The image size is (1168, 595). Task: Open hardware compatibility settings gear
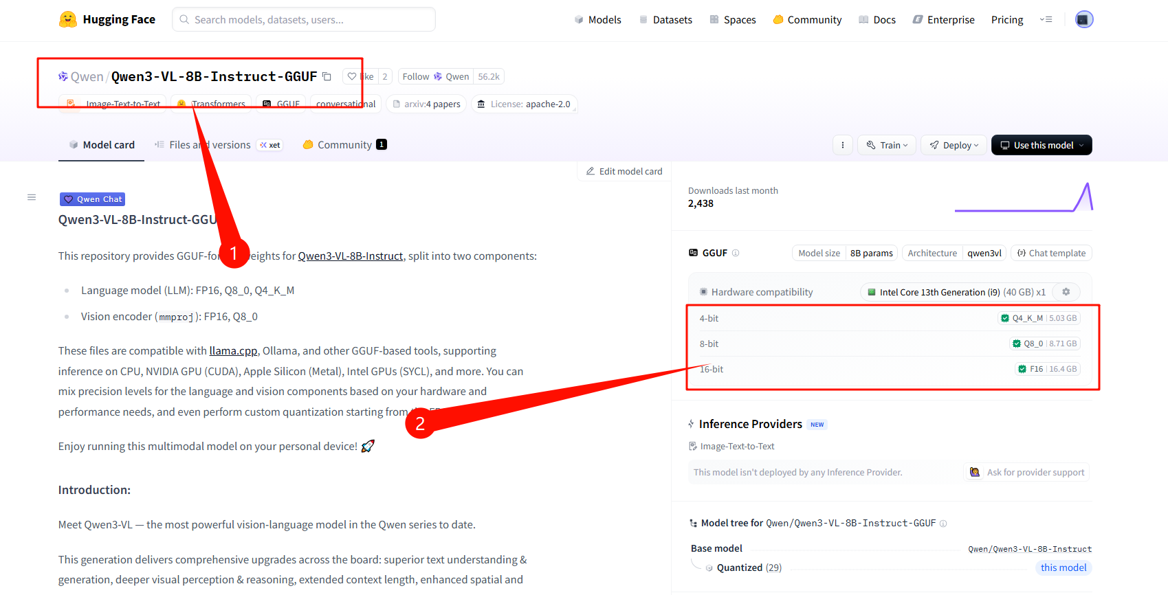(x=1066, y=292)
